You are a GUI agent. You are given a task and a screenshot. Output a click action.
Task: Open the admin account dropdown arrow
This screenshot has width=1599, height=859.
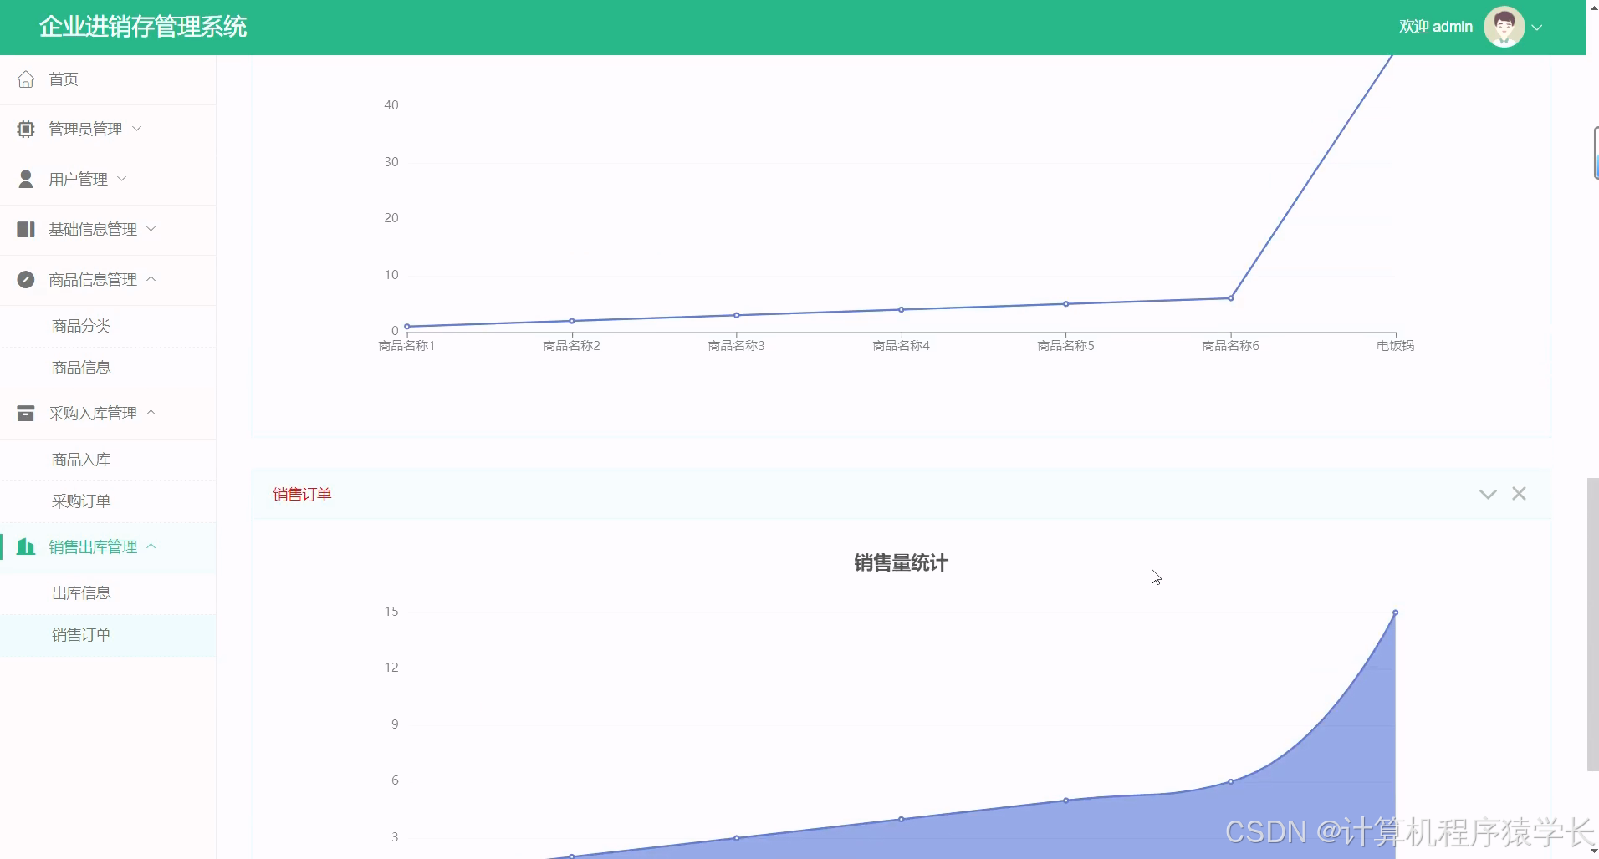click(x=1537, y=28)
